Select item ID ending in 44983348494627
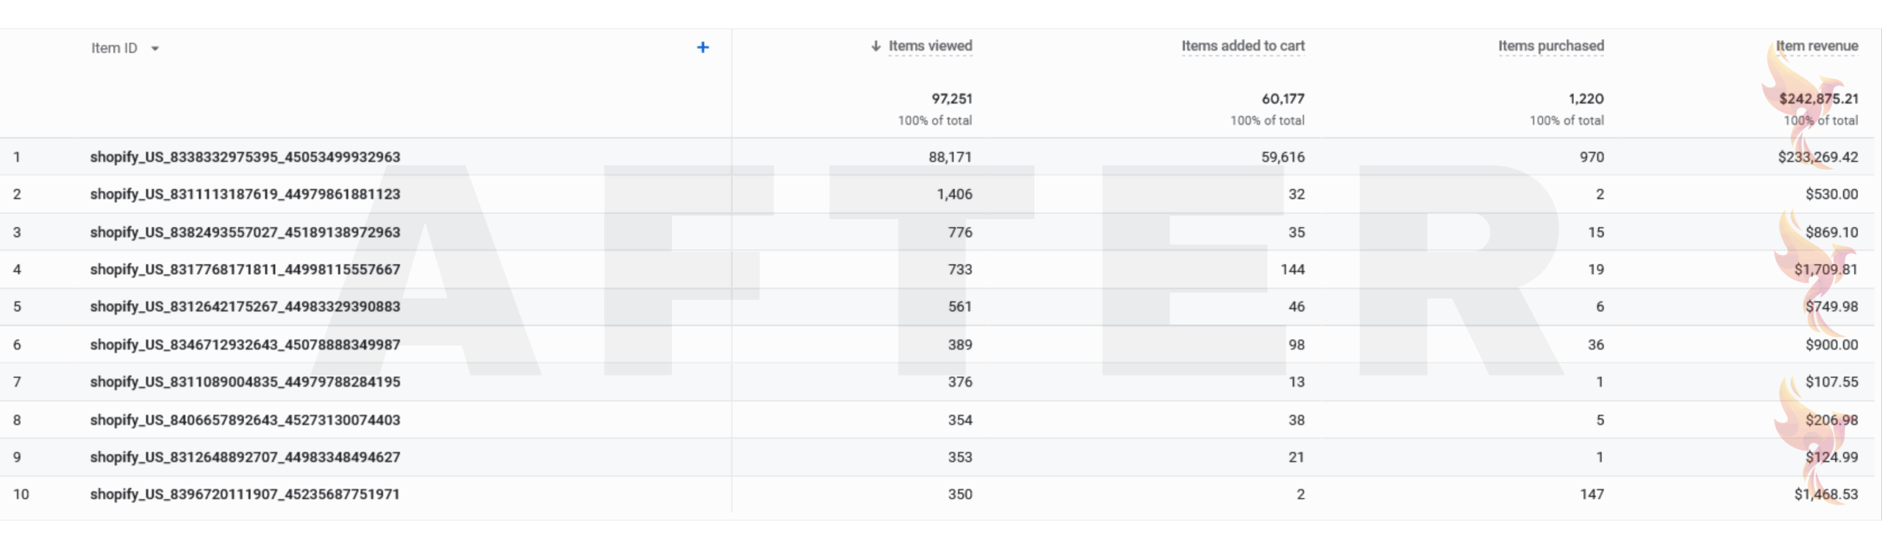This screenshot has width=1882, height=549. tap(245, 457)
